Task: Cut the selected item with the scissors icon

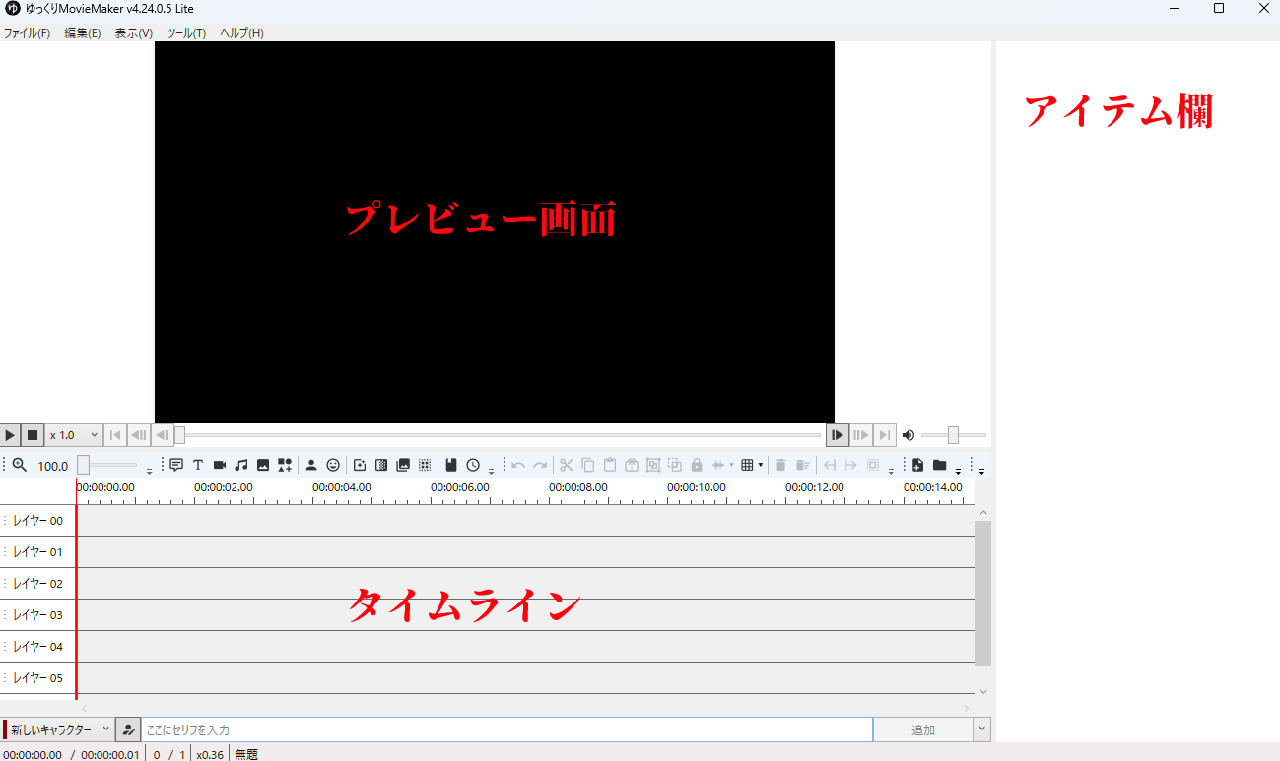Action: click(x=568, y=464)
